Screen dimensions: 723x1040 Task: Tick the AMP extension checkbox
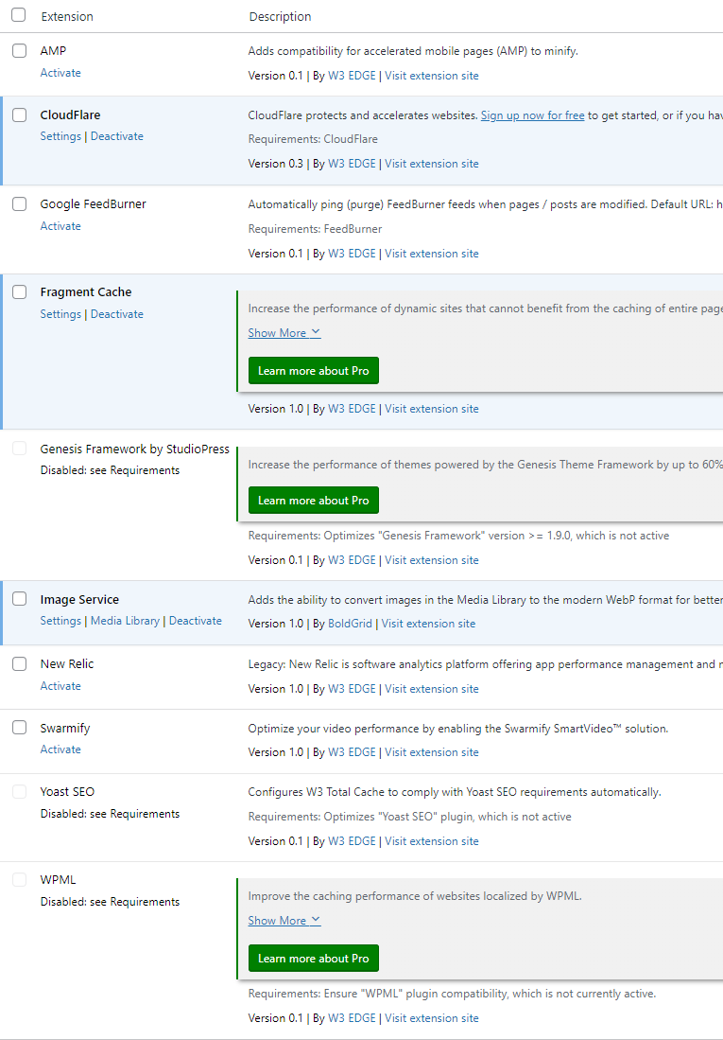[x=19, y=51]
